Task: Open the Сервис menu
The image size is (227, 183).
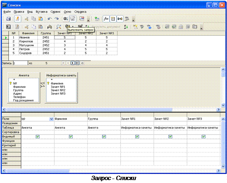Action: coord(56,12)
